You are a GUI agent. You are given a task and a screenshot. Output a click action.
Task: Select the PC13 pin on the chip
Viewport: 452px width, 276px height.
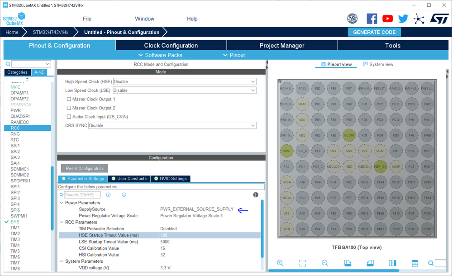pos(302,89)
